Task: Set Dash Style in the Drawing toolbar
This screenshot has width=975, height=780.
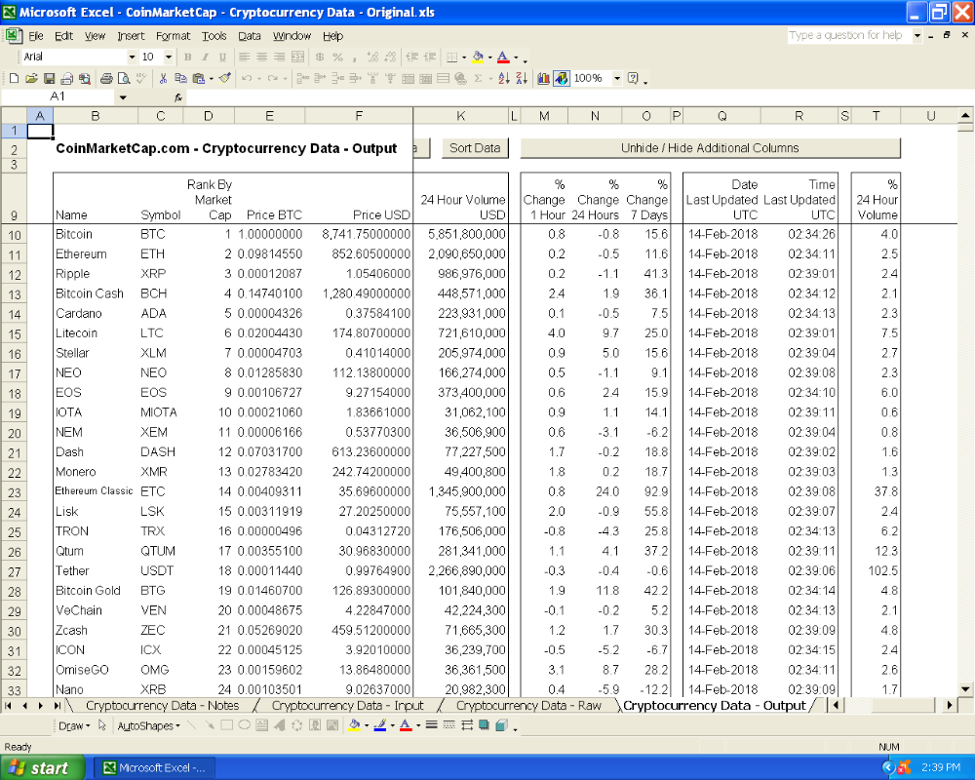Action: coord(448,725)
